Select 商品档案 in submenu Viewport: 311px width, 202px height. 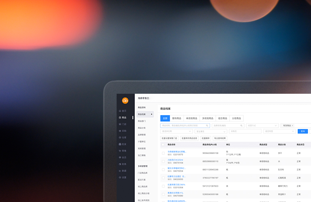click(x=145, y=114)
